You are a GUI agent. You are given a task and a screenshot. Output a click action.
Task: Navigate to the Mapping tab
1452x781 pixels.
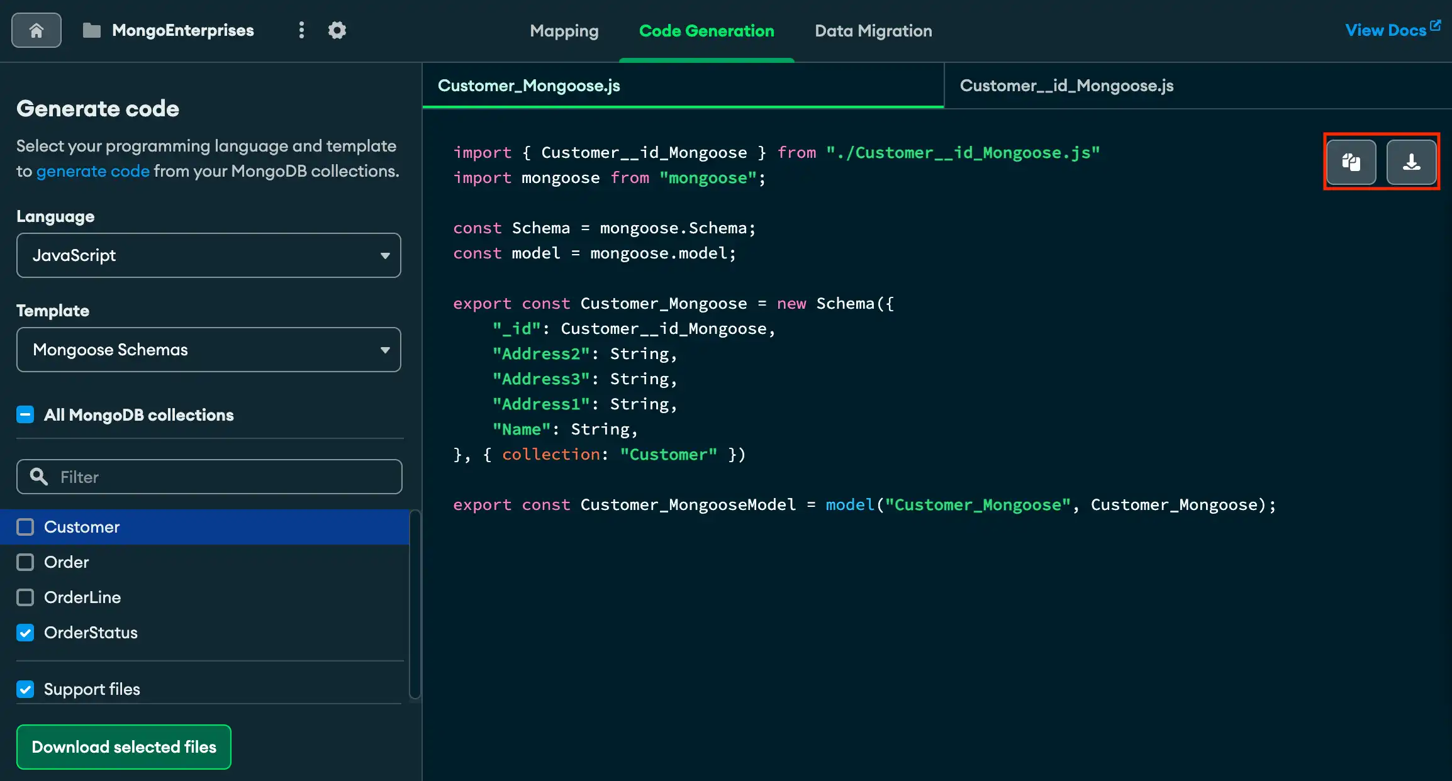(x=564, y=30)
